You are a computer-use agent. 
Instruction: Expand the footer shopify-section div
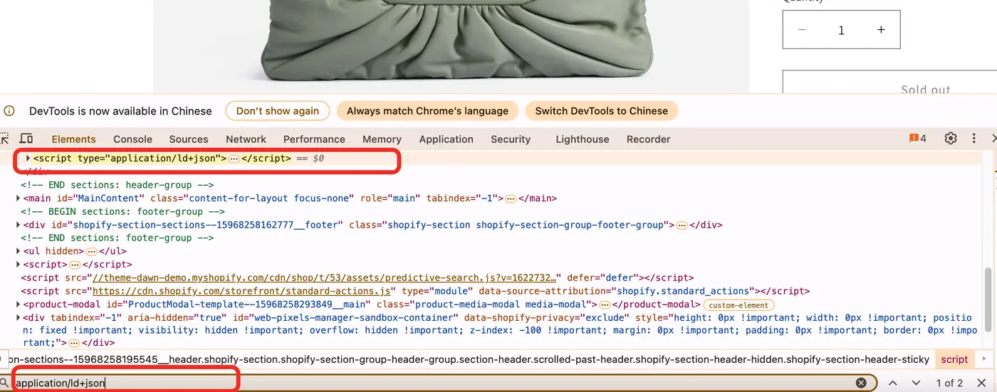[x=19, y=225]
